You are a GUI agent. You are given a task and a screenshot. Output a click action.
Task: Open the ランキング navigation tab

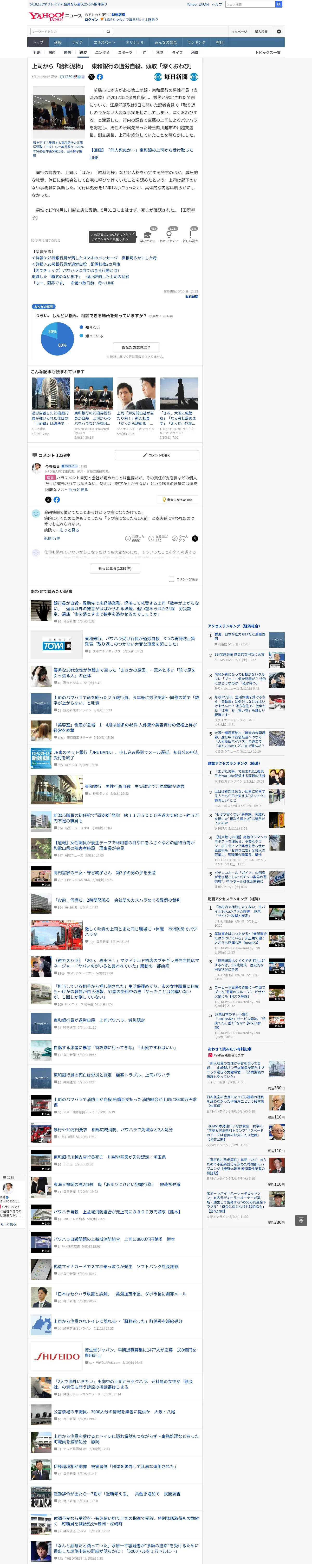[196, 42]
